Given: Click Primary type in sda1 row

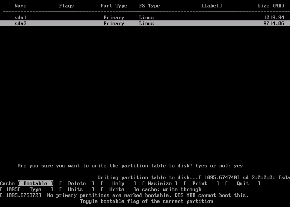Looking at the screenshot, I should (x=114, y=17).
